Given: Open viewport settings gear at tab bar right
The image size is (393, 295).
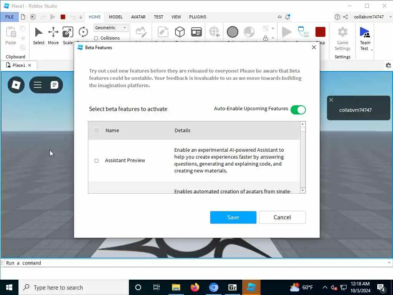Looking at the screenshot, I should 388,65.
